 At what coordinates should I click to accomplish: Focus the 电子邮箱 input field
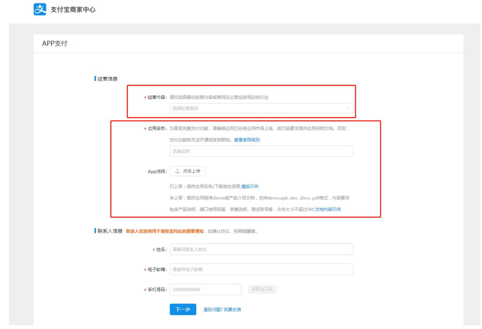(261, 269)
